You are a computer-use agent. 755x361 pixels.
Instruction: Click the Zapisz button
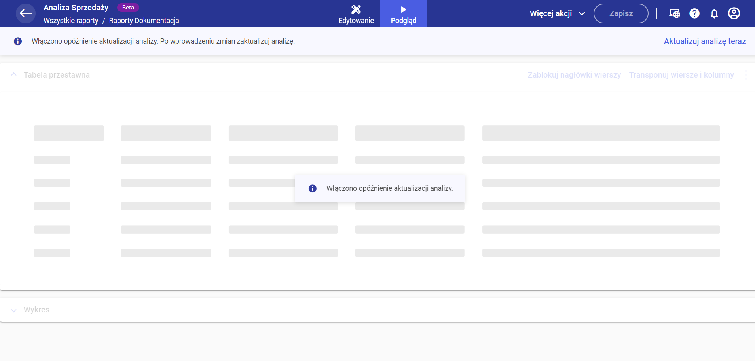pyautogui.click(x=621, y=13)
